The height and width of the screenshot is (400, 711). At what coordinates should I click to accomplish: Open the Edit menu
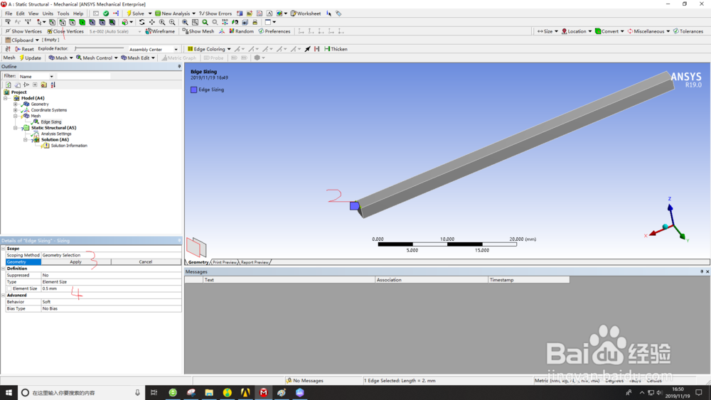[x=21, y=13]
